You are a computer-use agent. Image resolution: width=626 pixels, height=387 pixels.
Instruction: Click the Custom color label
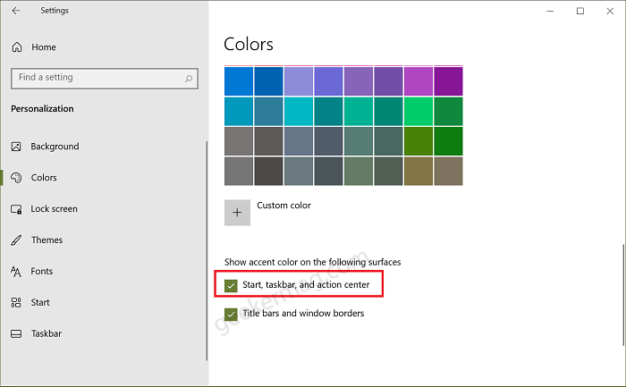click(283, 206)
